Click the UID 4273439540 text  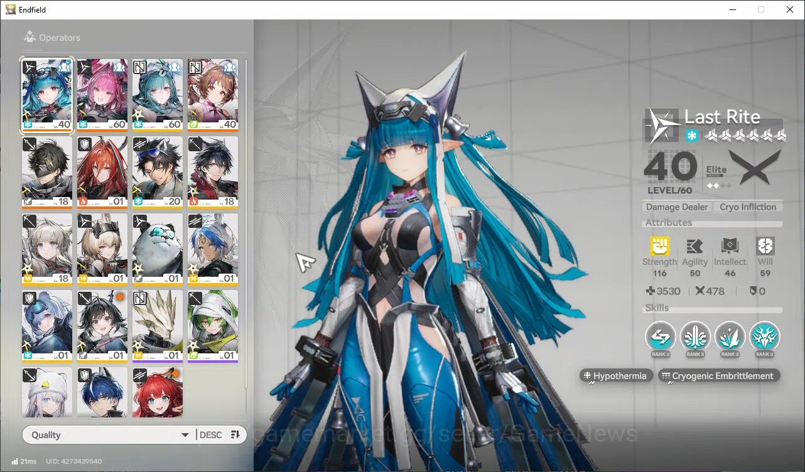(74, 461)
